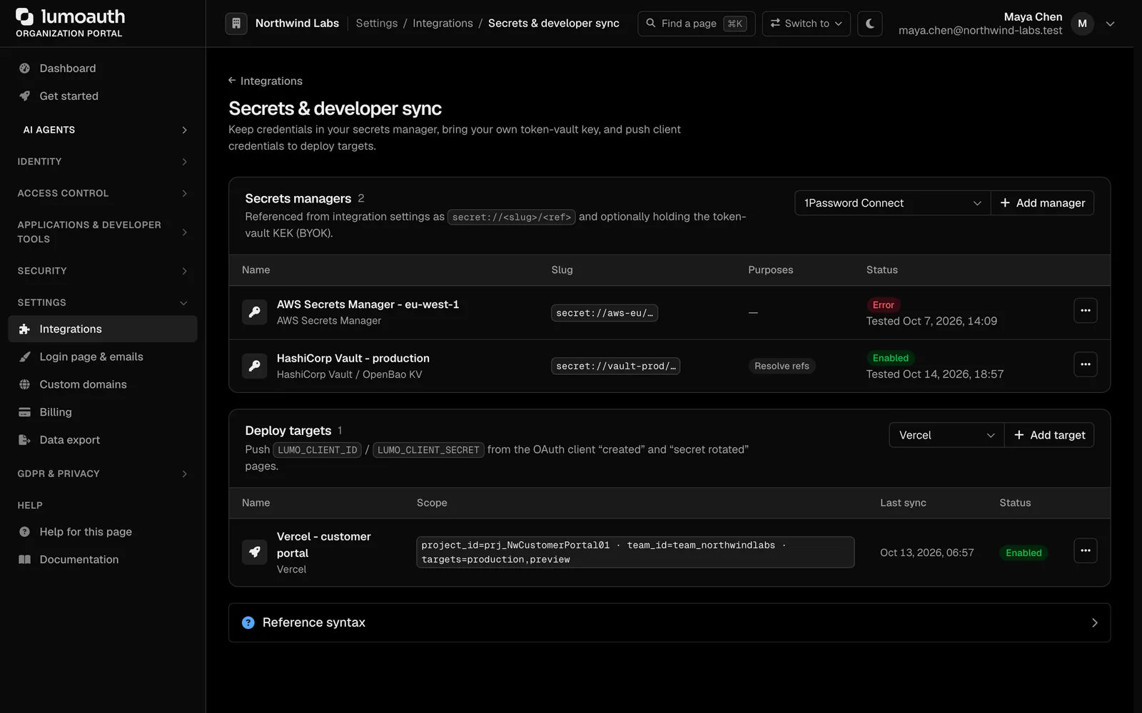The width and height of the screenshot is (1142, 713).
Task: Click the secret://aws-eu/ slug chip
Action: tap(605, 313)
